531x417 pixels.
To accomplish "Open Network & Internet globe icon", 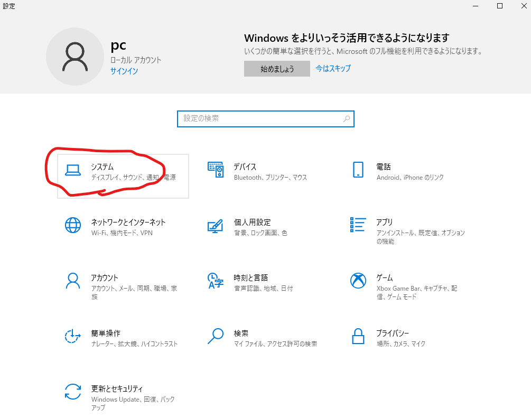I will (72, 225).
